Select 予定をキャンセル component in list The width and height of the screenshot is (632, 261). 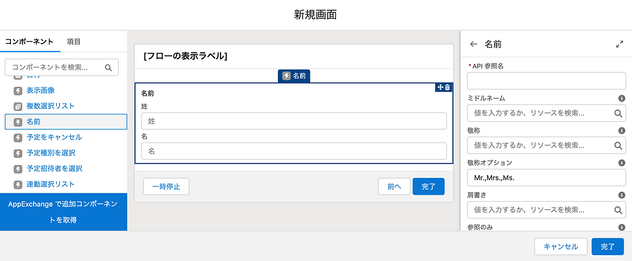click(54, 137)
